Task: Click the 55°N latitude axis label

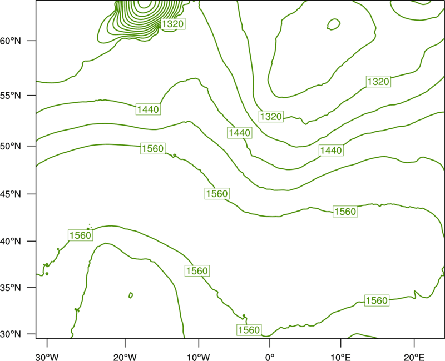Action: coord(11,96)
